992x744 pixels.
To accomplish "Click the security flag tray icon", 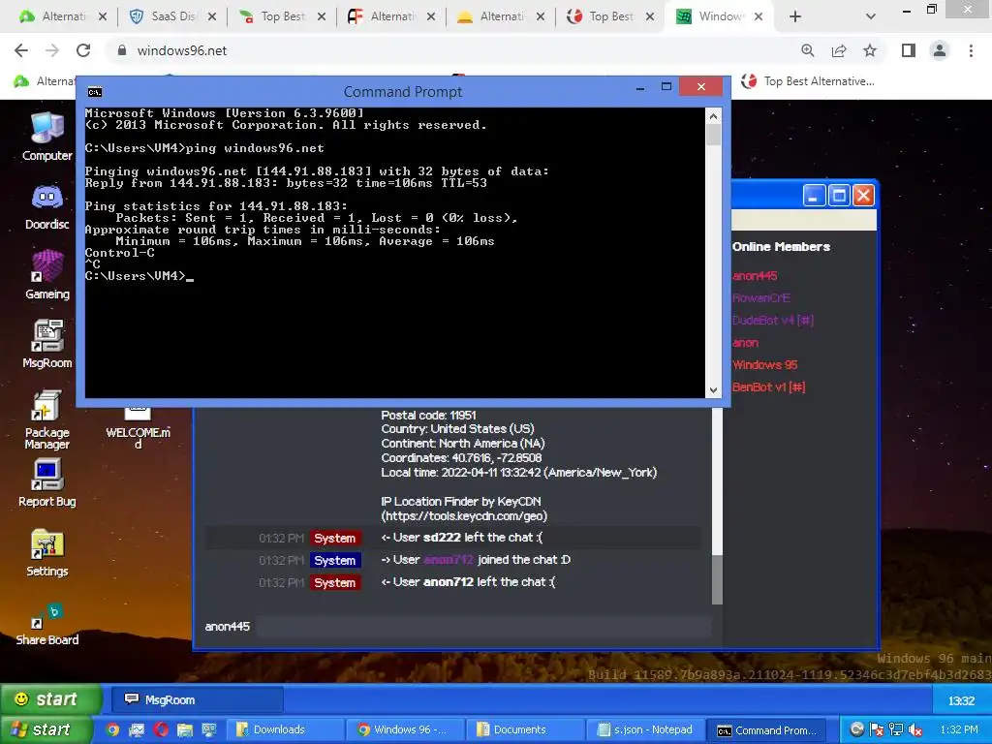I will [x=876, y=730].
